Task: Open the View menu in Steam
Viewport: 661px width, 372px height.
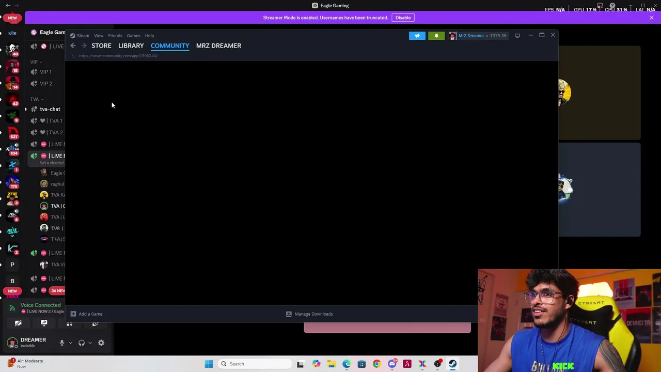Action: 98,36
